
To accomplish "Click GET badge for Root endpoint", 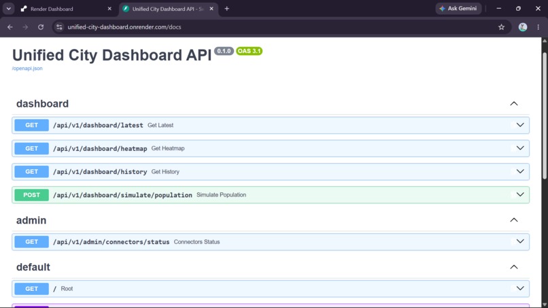I will click(x=31, y=288).
